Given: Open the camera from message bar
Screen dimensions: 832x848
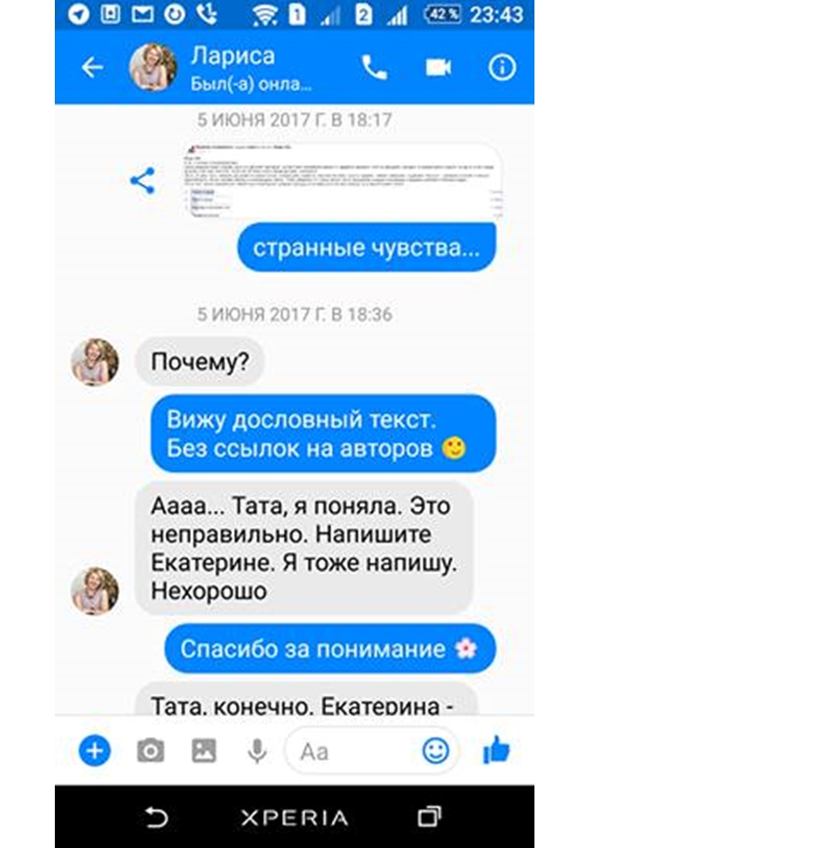Looking at the screenshot, I should 151,751.
